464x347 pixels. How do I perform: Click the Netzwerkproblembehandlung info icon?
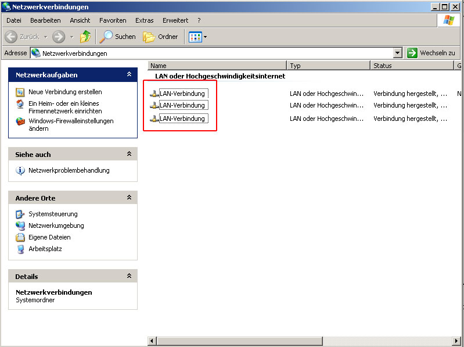click(20, 170)
